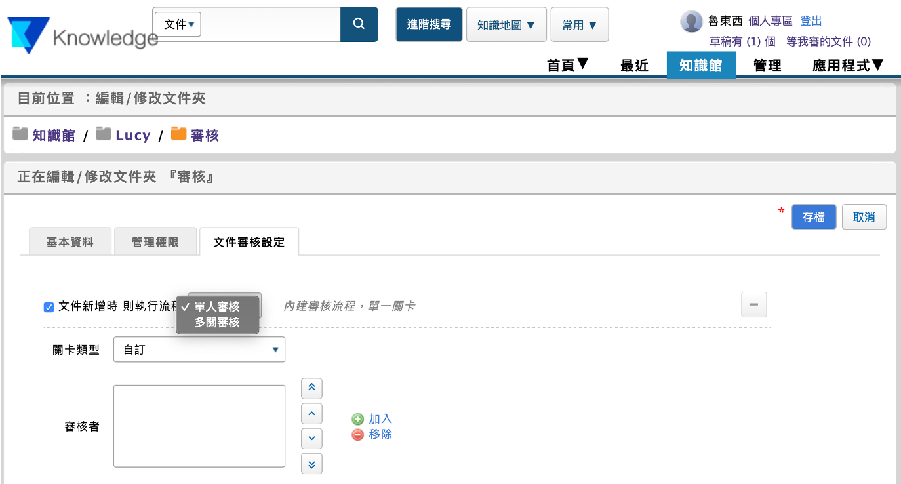
Task: Uncheck the 文件新增時 則執行流程 checkbox
Action: coord(49,307)
